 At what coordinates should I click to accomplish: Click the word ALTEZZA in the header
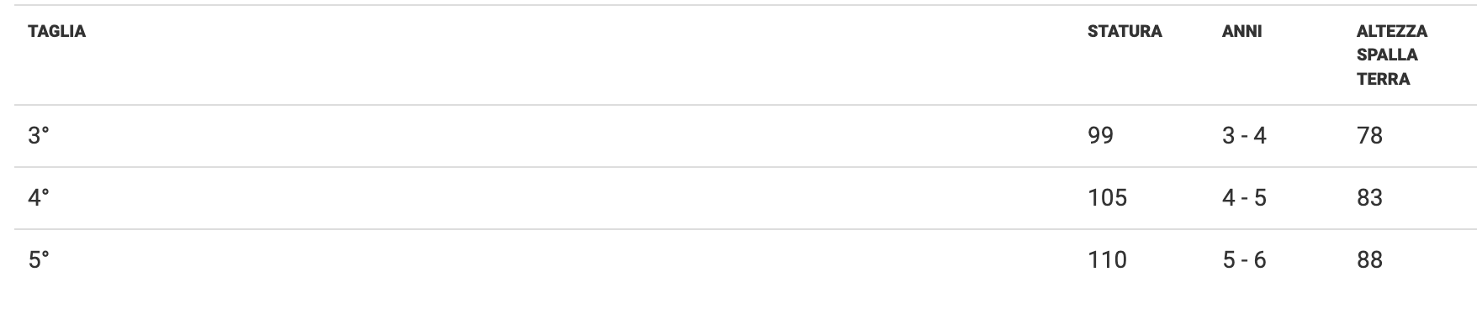click(x=1391, y=32)
